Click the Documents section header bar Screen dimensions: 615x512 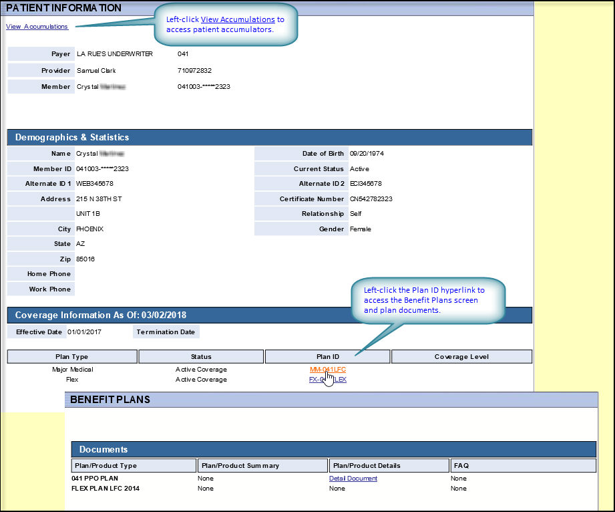(333, 449)
